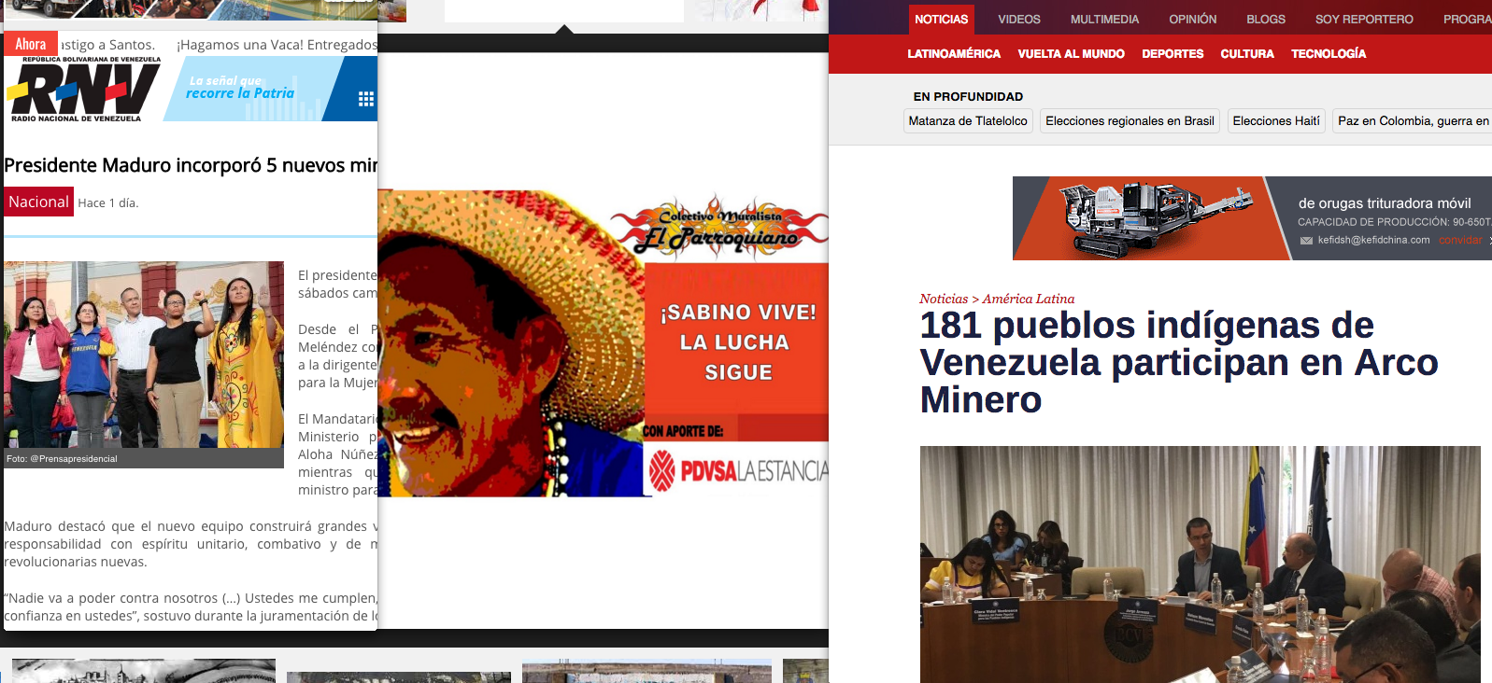Click the kefidsh@kefidchina.com email address

pos(1373,241)
